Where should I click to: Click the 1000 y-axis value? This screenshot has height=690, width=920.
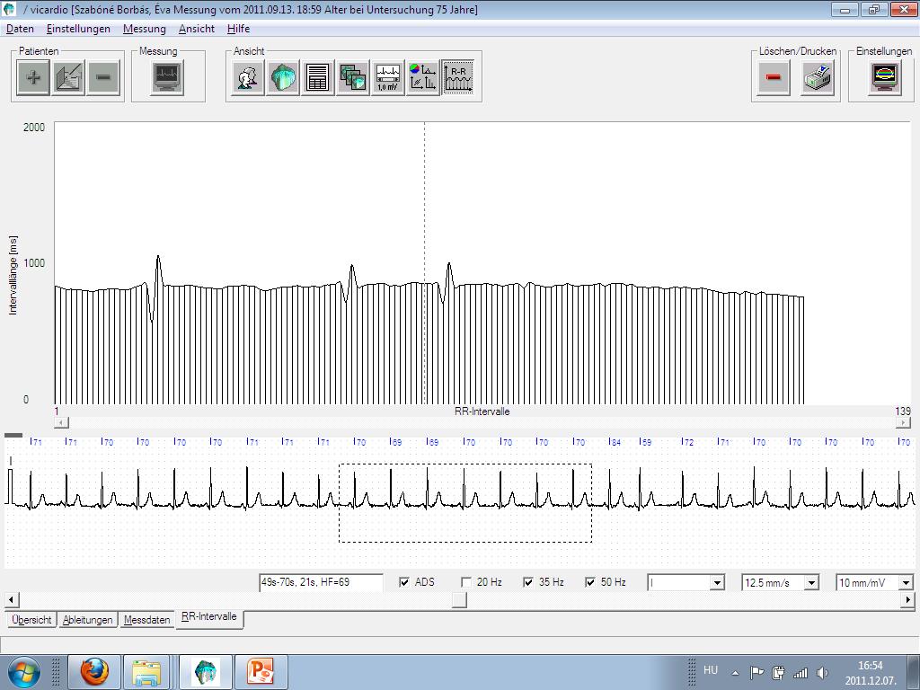pos(34,263)
